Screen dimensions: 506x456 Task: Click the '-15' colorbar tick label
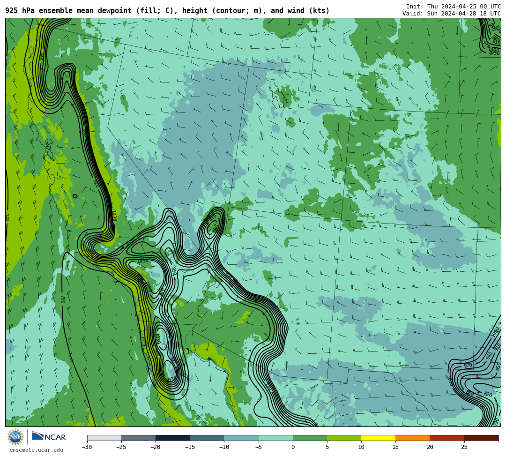click(x=190, y=447)
